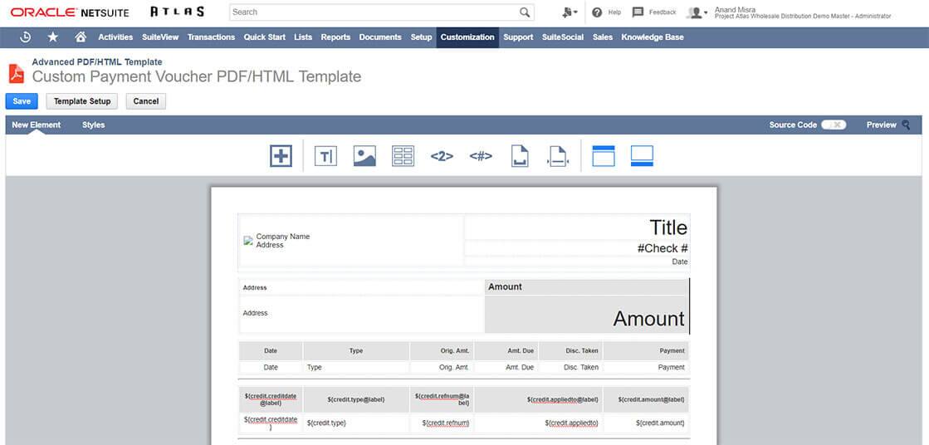Click into the global Search field

point(374,12)
